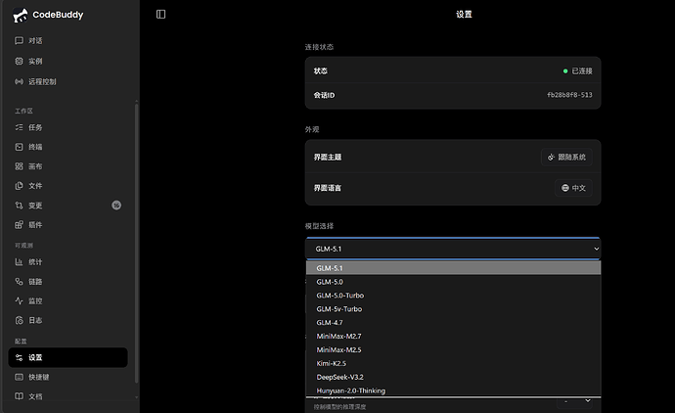Click the 状态 label

320,71
